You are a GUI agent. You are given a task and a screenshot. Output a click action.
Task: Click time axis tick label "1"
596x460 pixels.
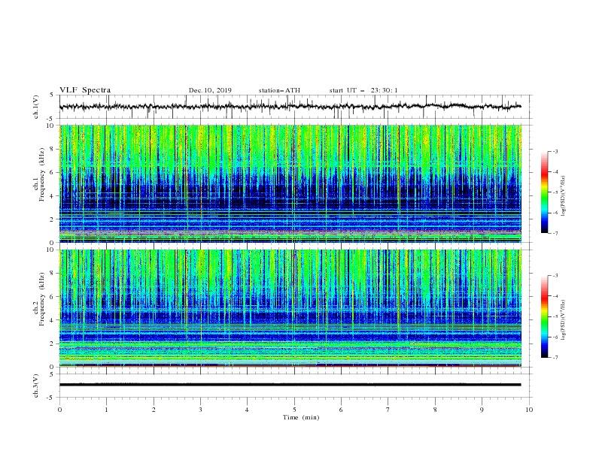(106, 410)
